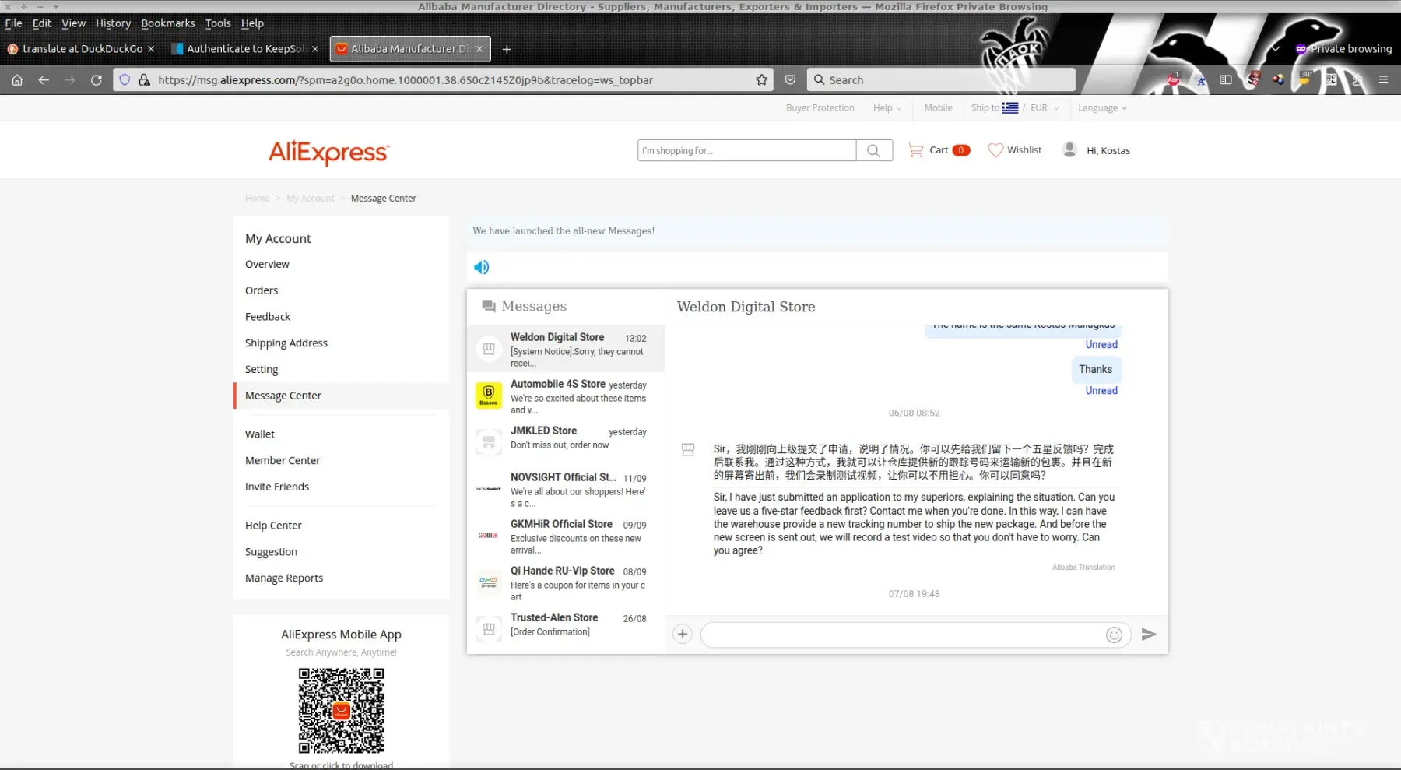Expand the Help dropdown in top bar
Viewport: 1401px width, 770px height.
pyautogui.click(x=887, y=108)
